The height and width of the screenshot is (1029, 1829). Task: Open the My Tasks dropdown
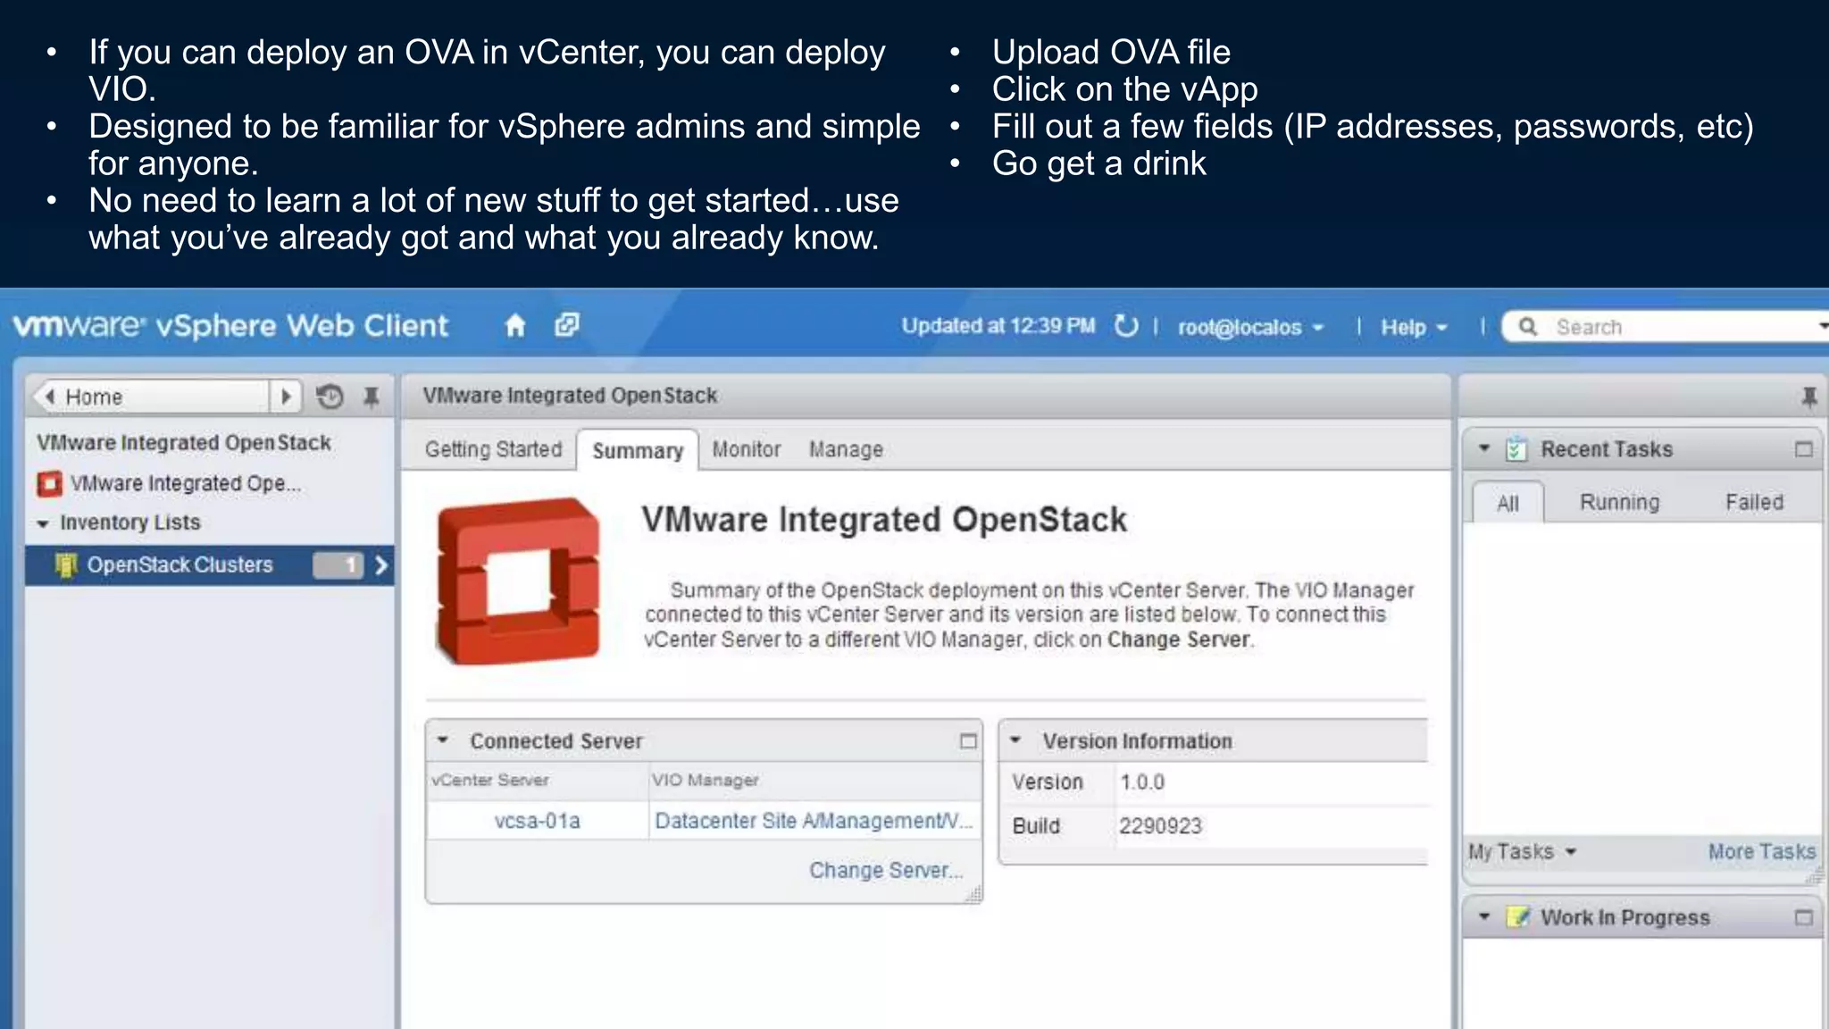(x=1522, y=851)
